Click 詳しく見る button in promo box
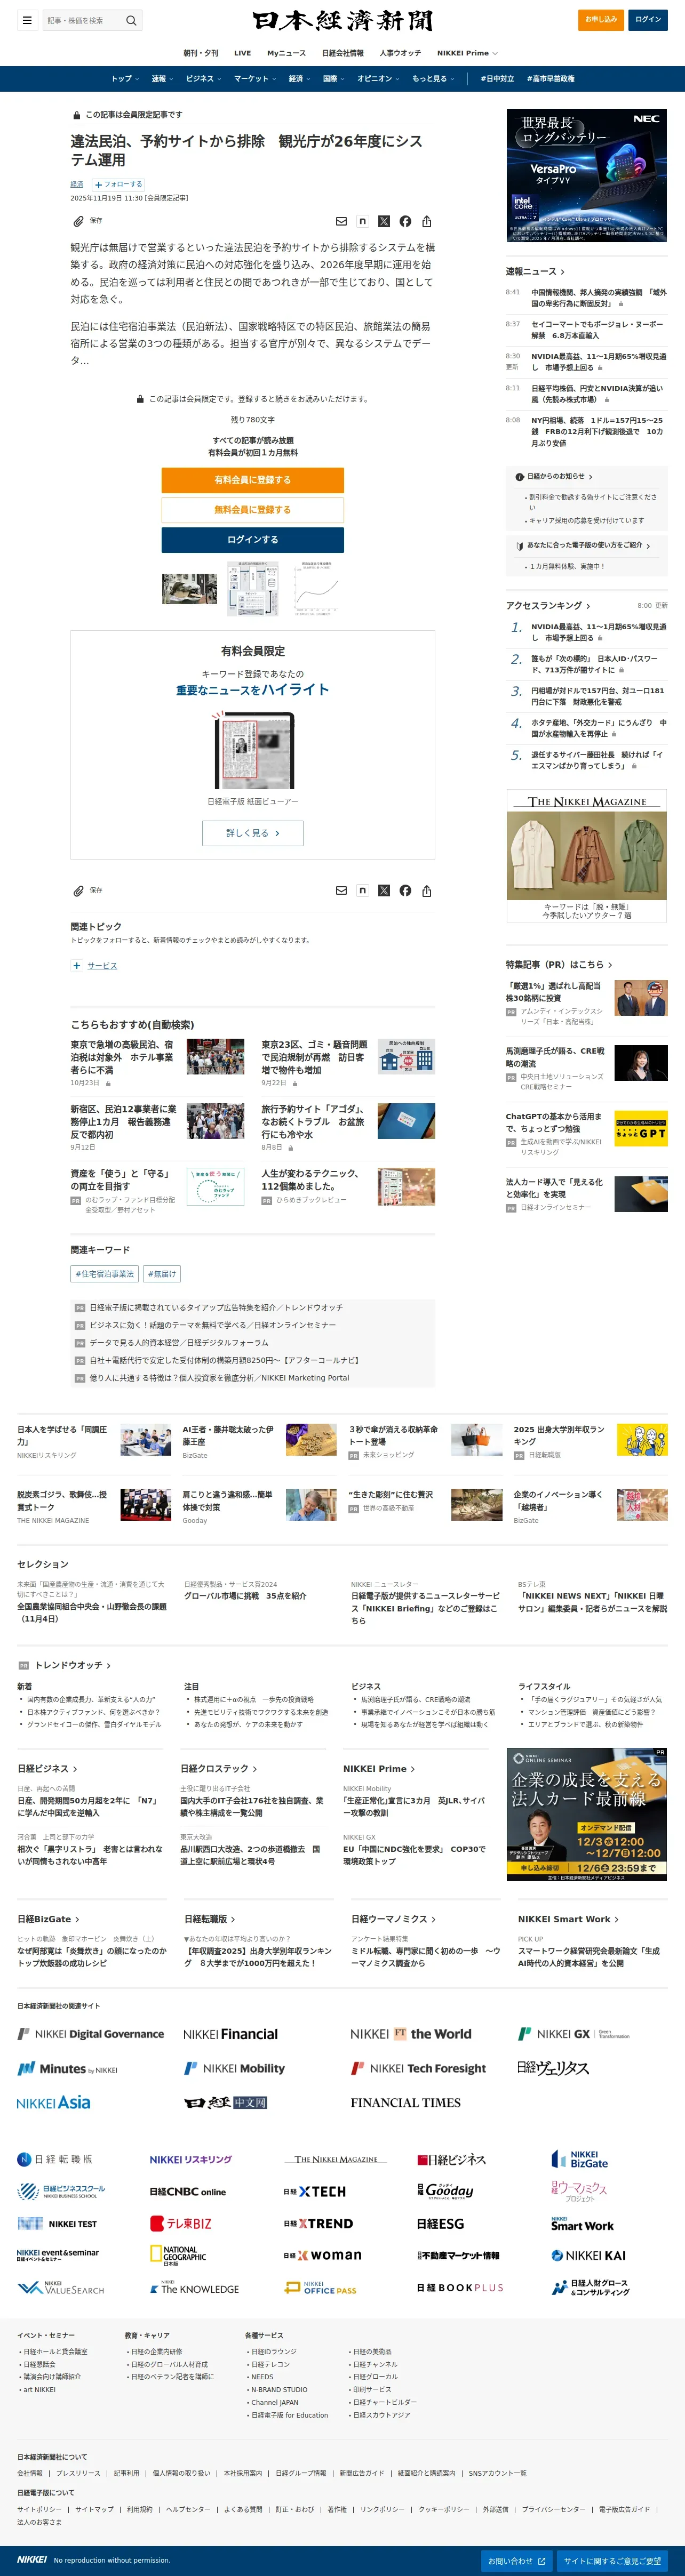 click(x=253, y=833)
